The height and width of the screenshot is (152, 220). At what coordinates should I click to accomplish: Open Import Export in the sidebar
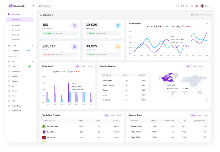[x=16, y=111]
